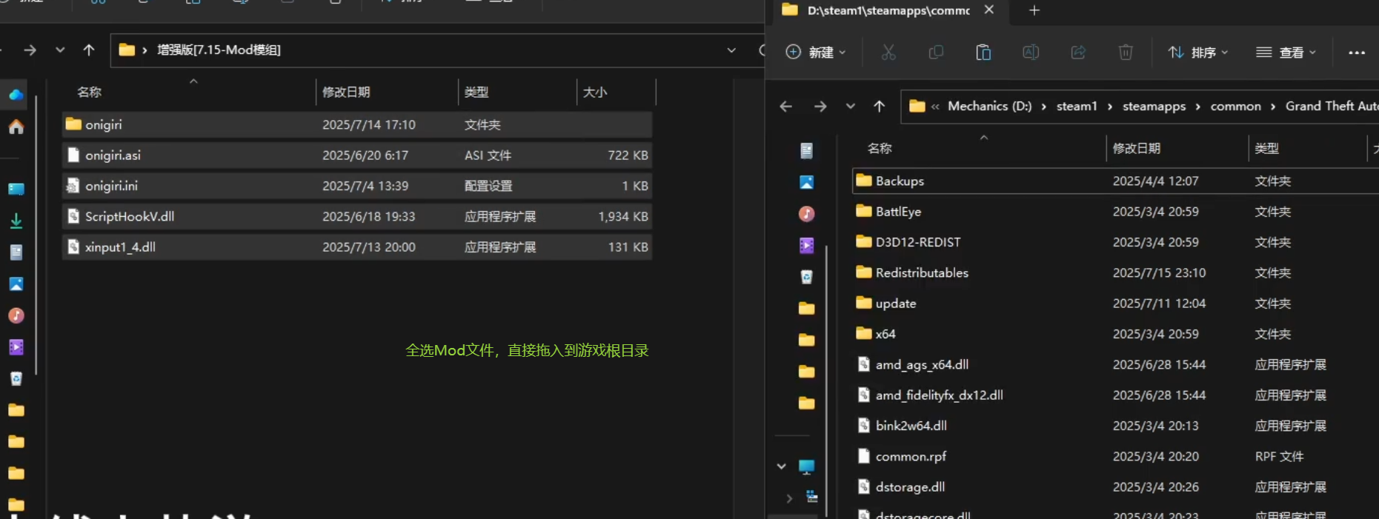Open the 查看 (View) dropdown

point(1286,53)
